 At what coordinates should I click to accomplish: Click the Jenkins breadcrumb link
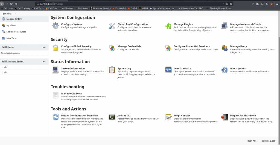pyautogui.click(x=7, y=14)
